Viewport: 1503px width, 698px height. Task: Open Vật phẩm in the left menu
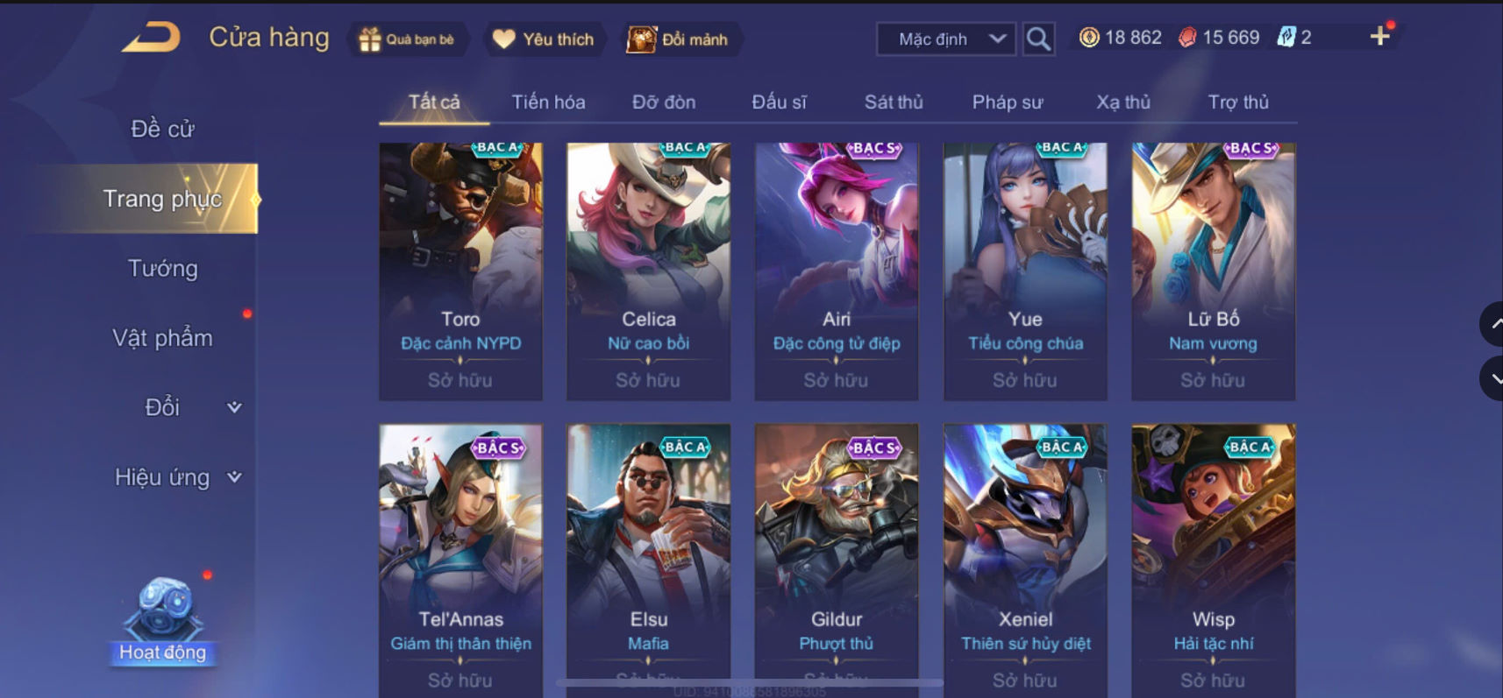[163, 338]
